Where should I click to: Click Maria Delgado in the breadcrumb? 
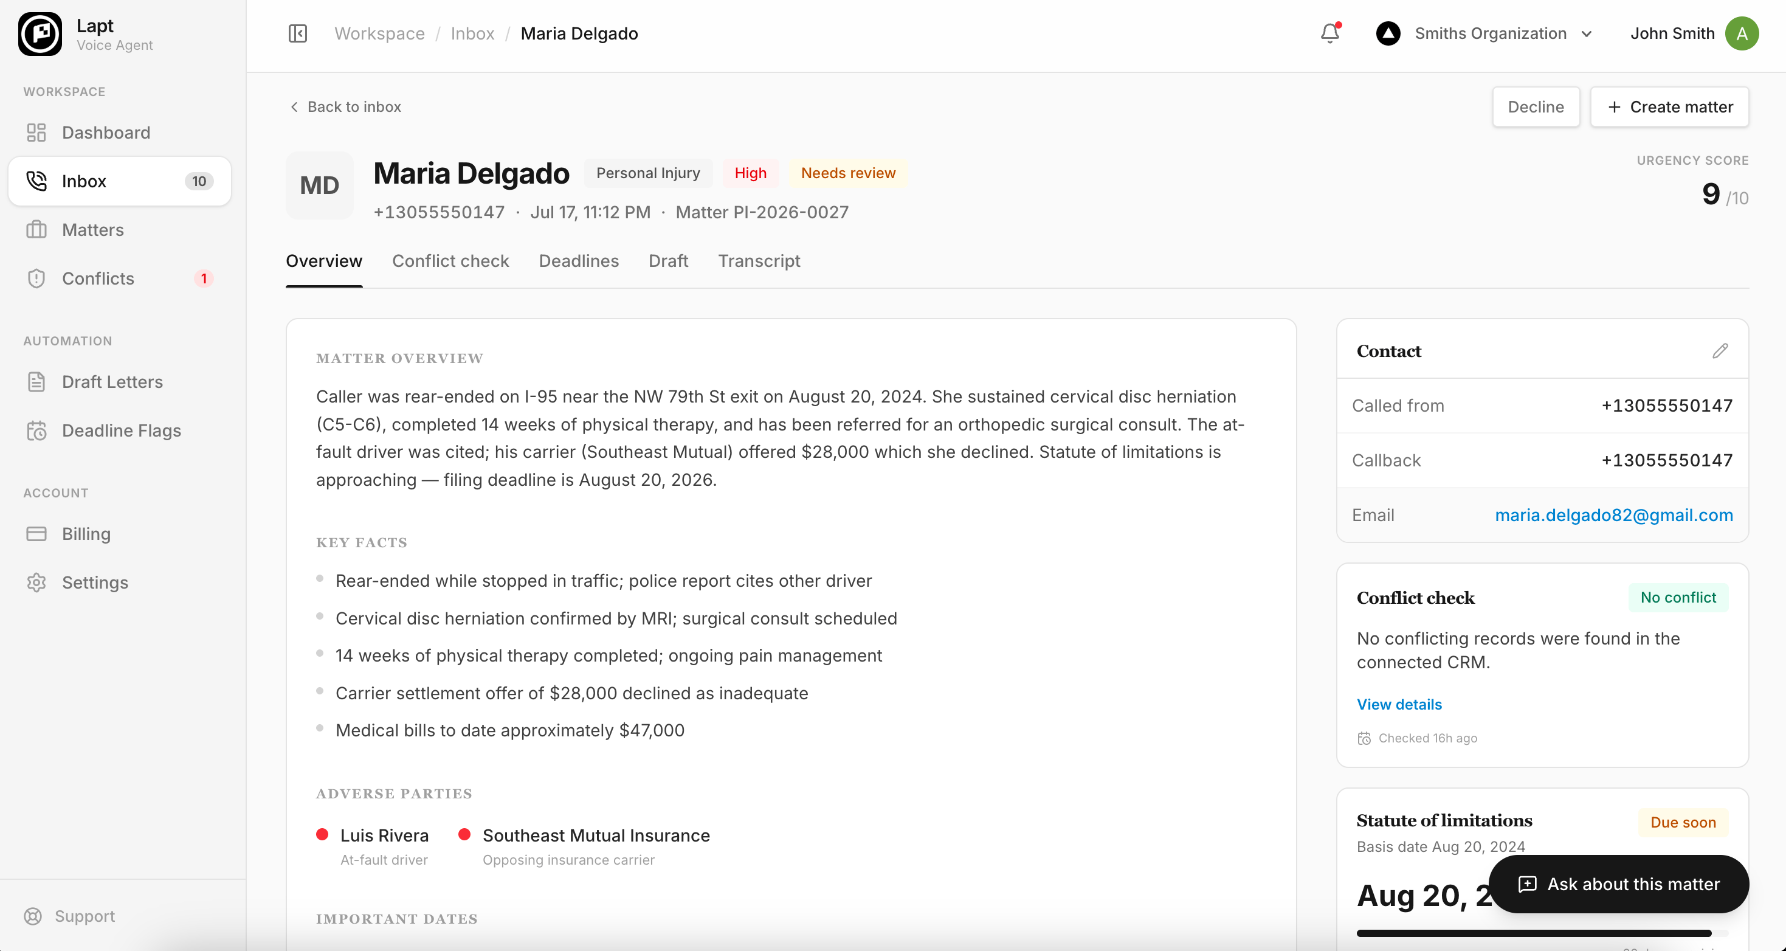[x=579, y=33]
